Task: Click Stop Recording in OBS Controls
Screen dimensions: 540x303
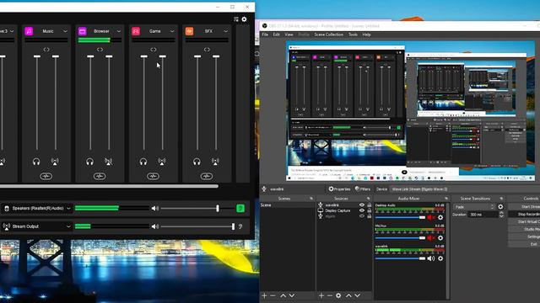Action: pyautogui.click(x=524, y=214)
